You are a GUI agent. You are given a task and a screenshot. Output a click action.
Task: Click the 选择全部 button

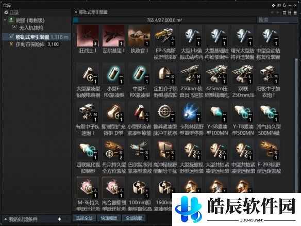(x=85, y=218)
